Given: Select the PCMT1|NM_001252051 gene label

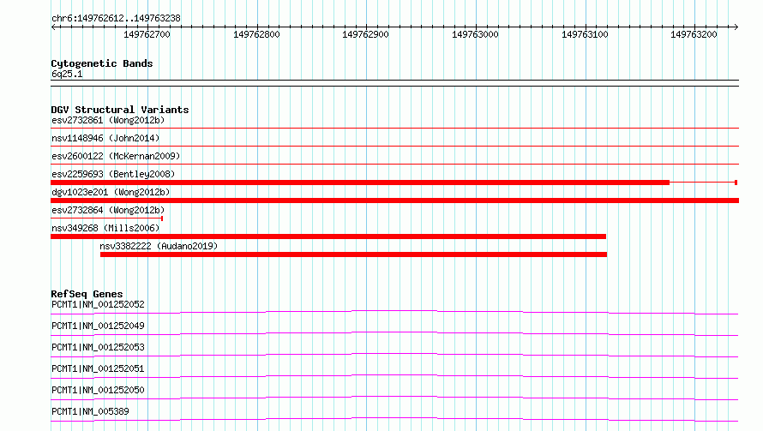Looking at the screenshot, I should [98, 368].
